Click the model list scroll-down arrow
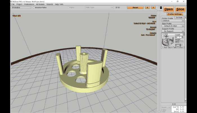This screenshot has height=113, width=197. coord(185,101)
